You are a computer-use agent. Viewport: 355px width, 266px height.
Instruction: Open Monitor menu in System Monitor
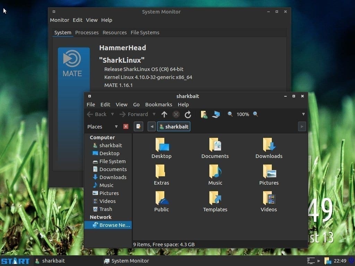coord(60,20)
